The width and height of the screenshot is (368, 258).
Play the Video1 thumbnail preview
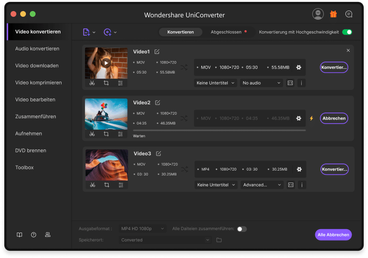[106, 62]
